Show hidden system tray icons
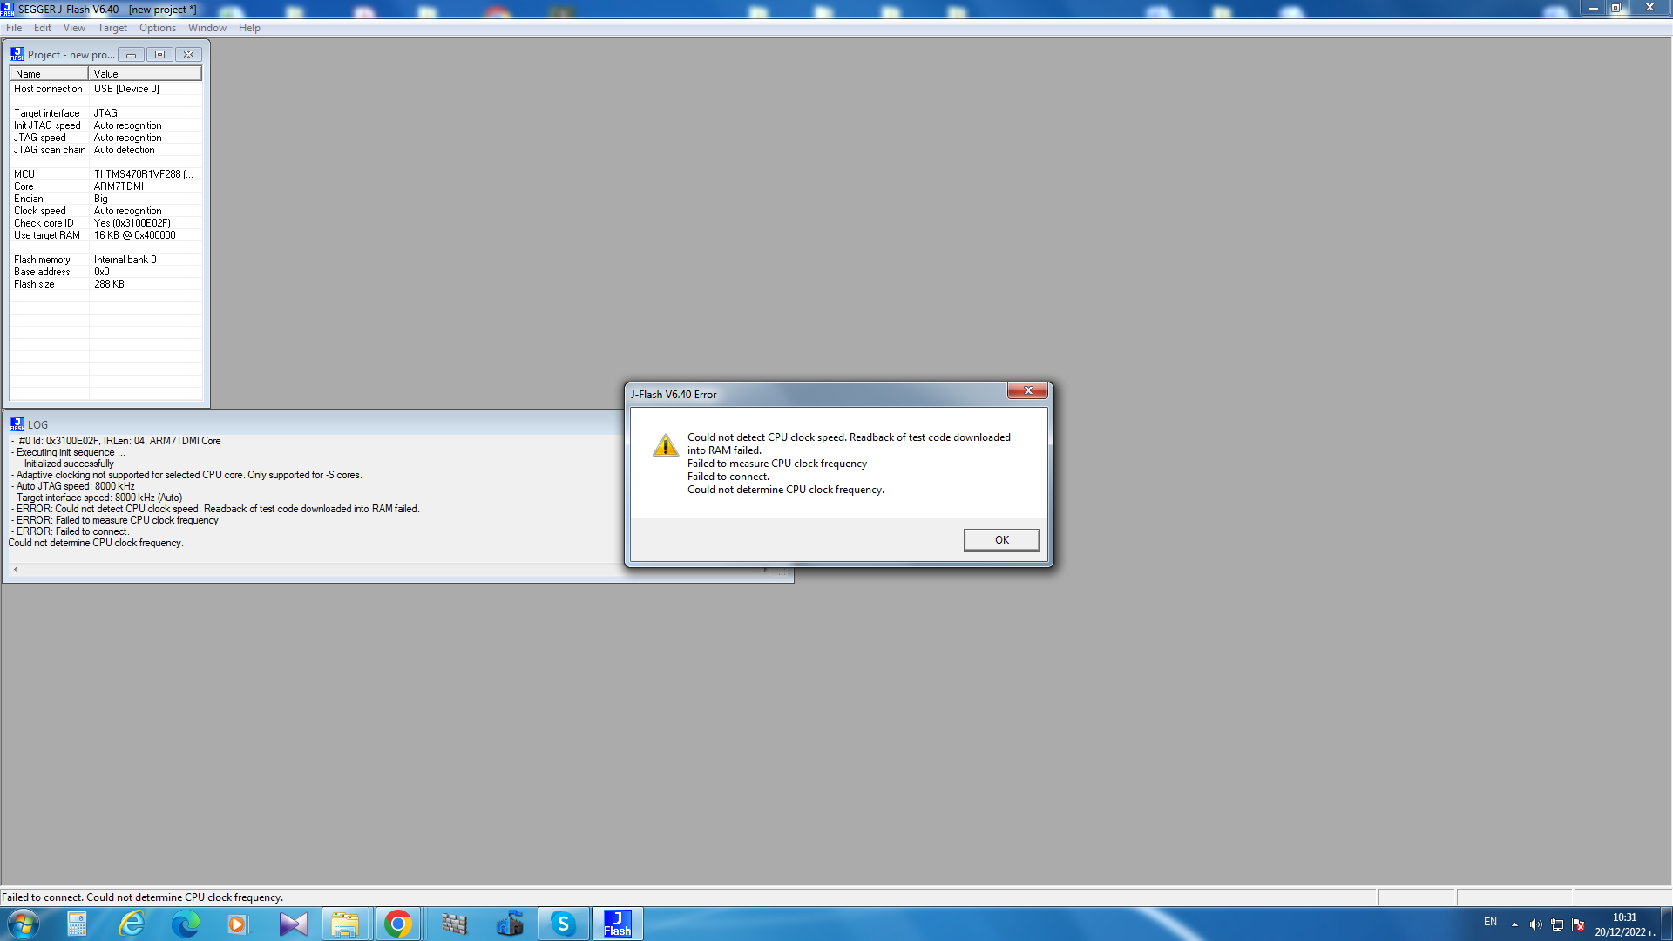Viewport: 1673px width, 941px height. (x=1514, y=924)
